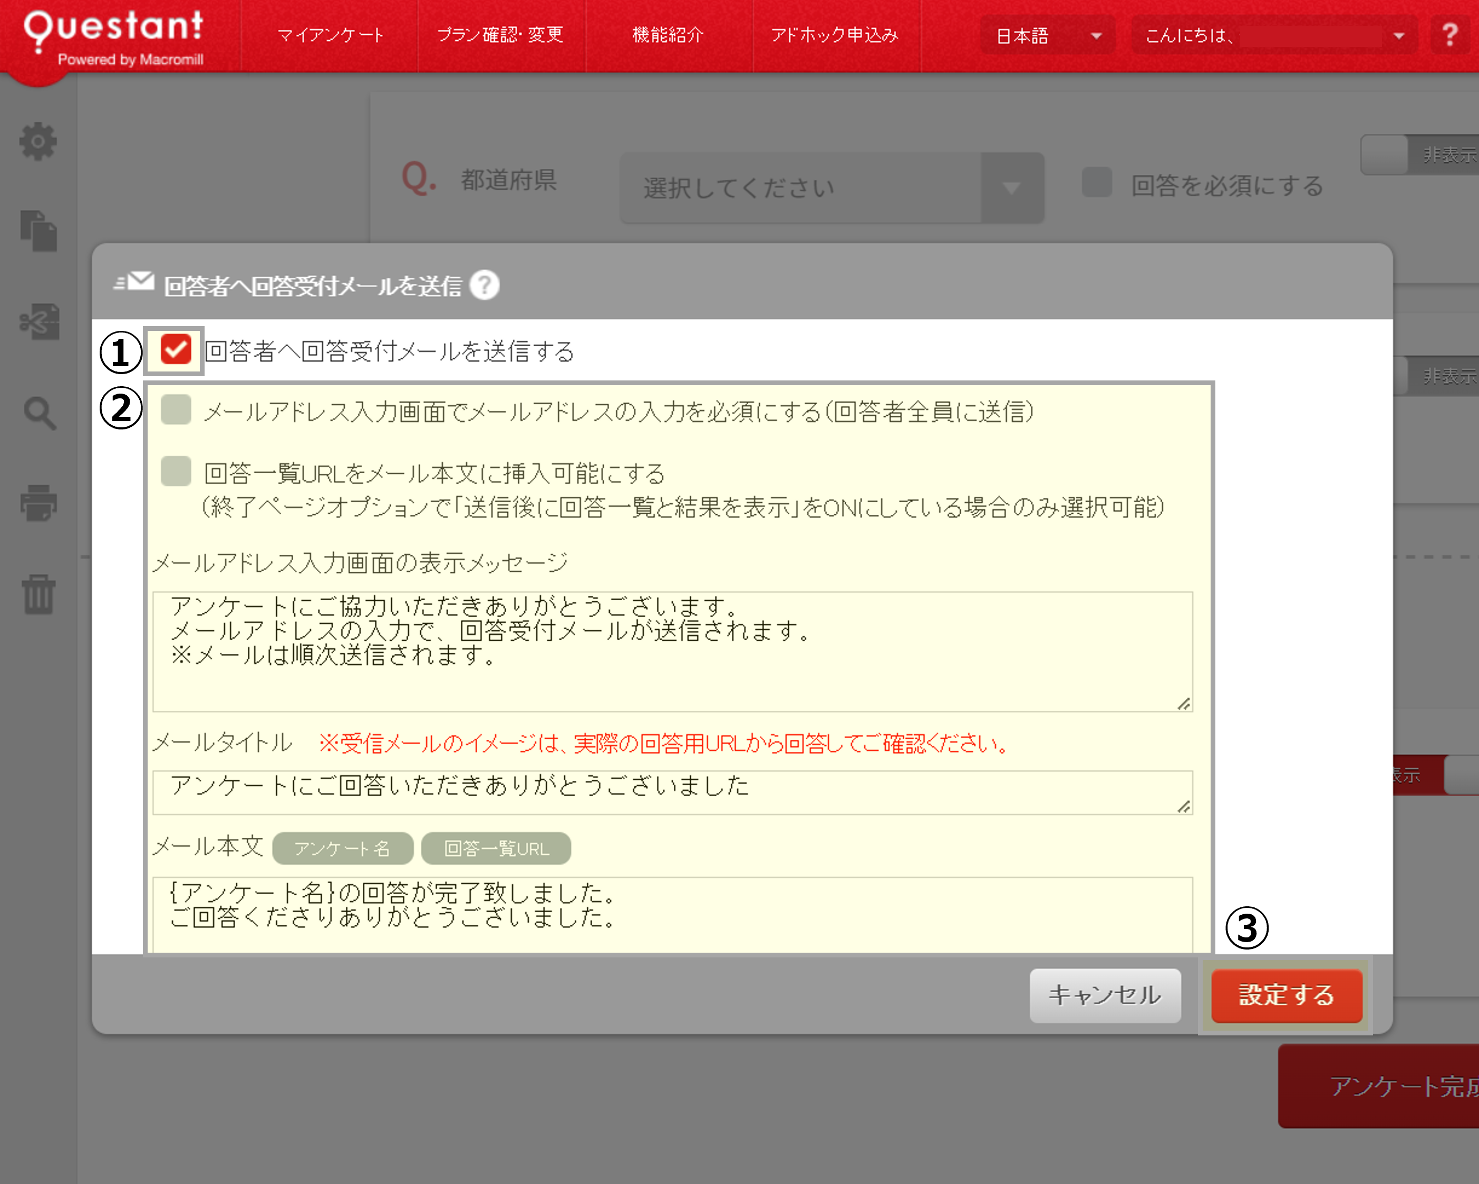Open the settings gear in the sidebar
Image resolution: width=1479 pixels, height=1184 pixels.
pyautogui.click(x=39, y=141)
